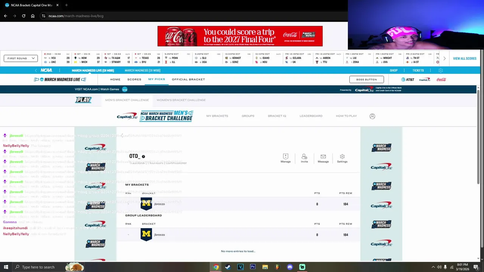Click the Michigan logo in Group Leaderboard row
Viewport: 484px width, 272px height.
click(x=146, y=235)
